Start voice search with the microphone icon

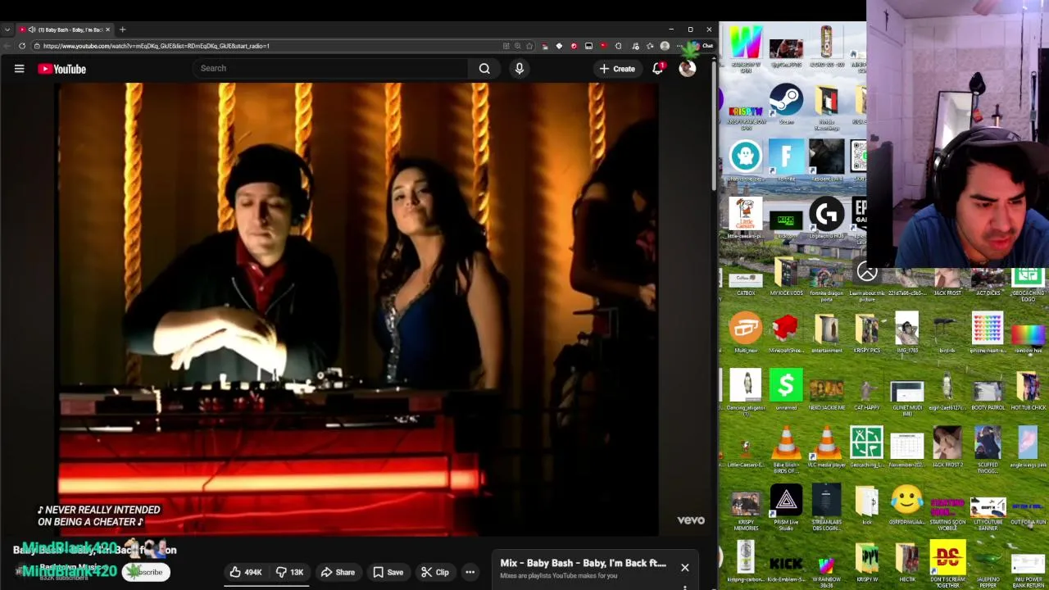[519, 69]
